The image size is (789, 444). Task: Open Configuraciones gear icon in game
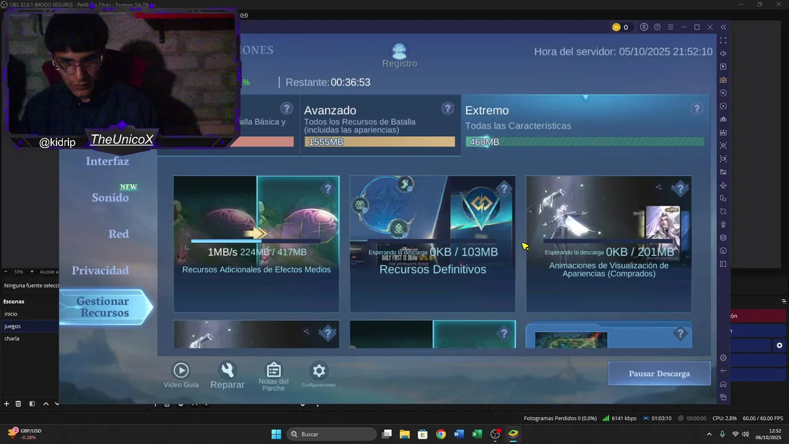click(x=319, y=371)
